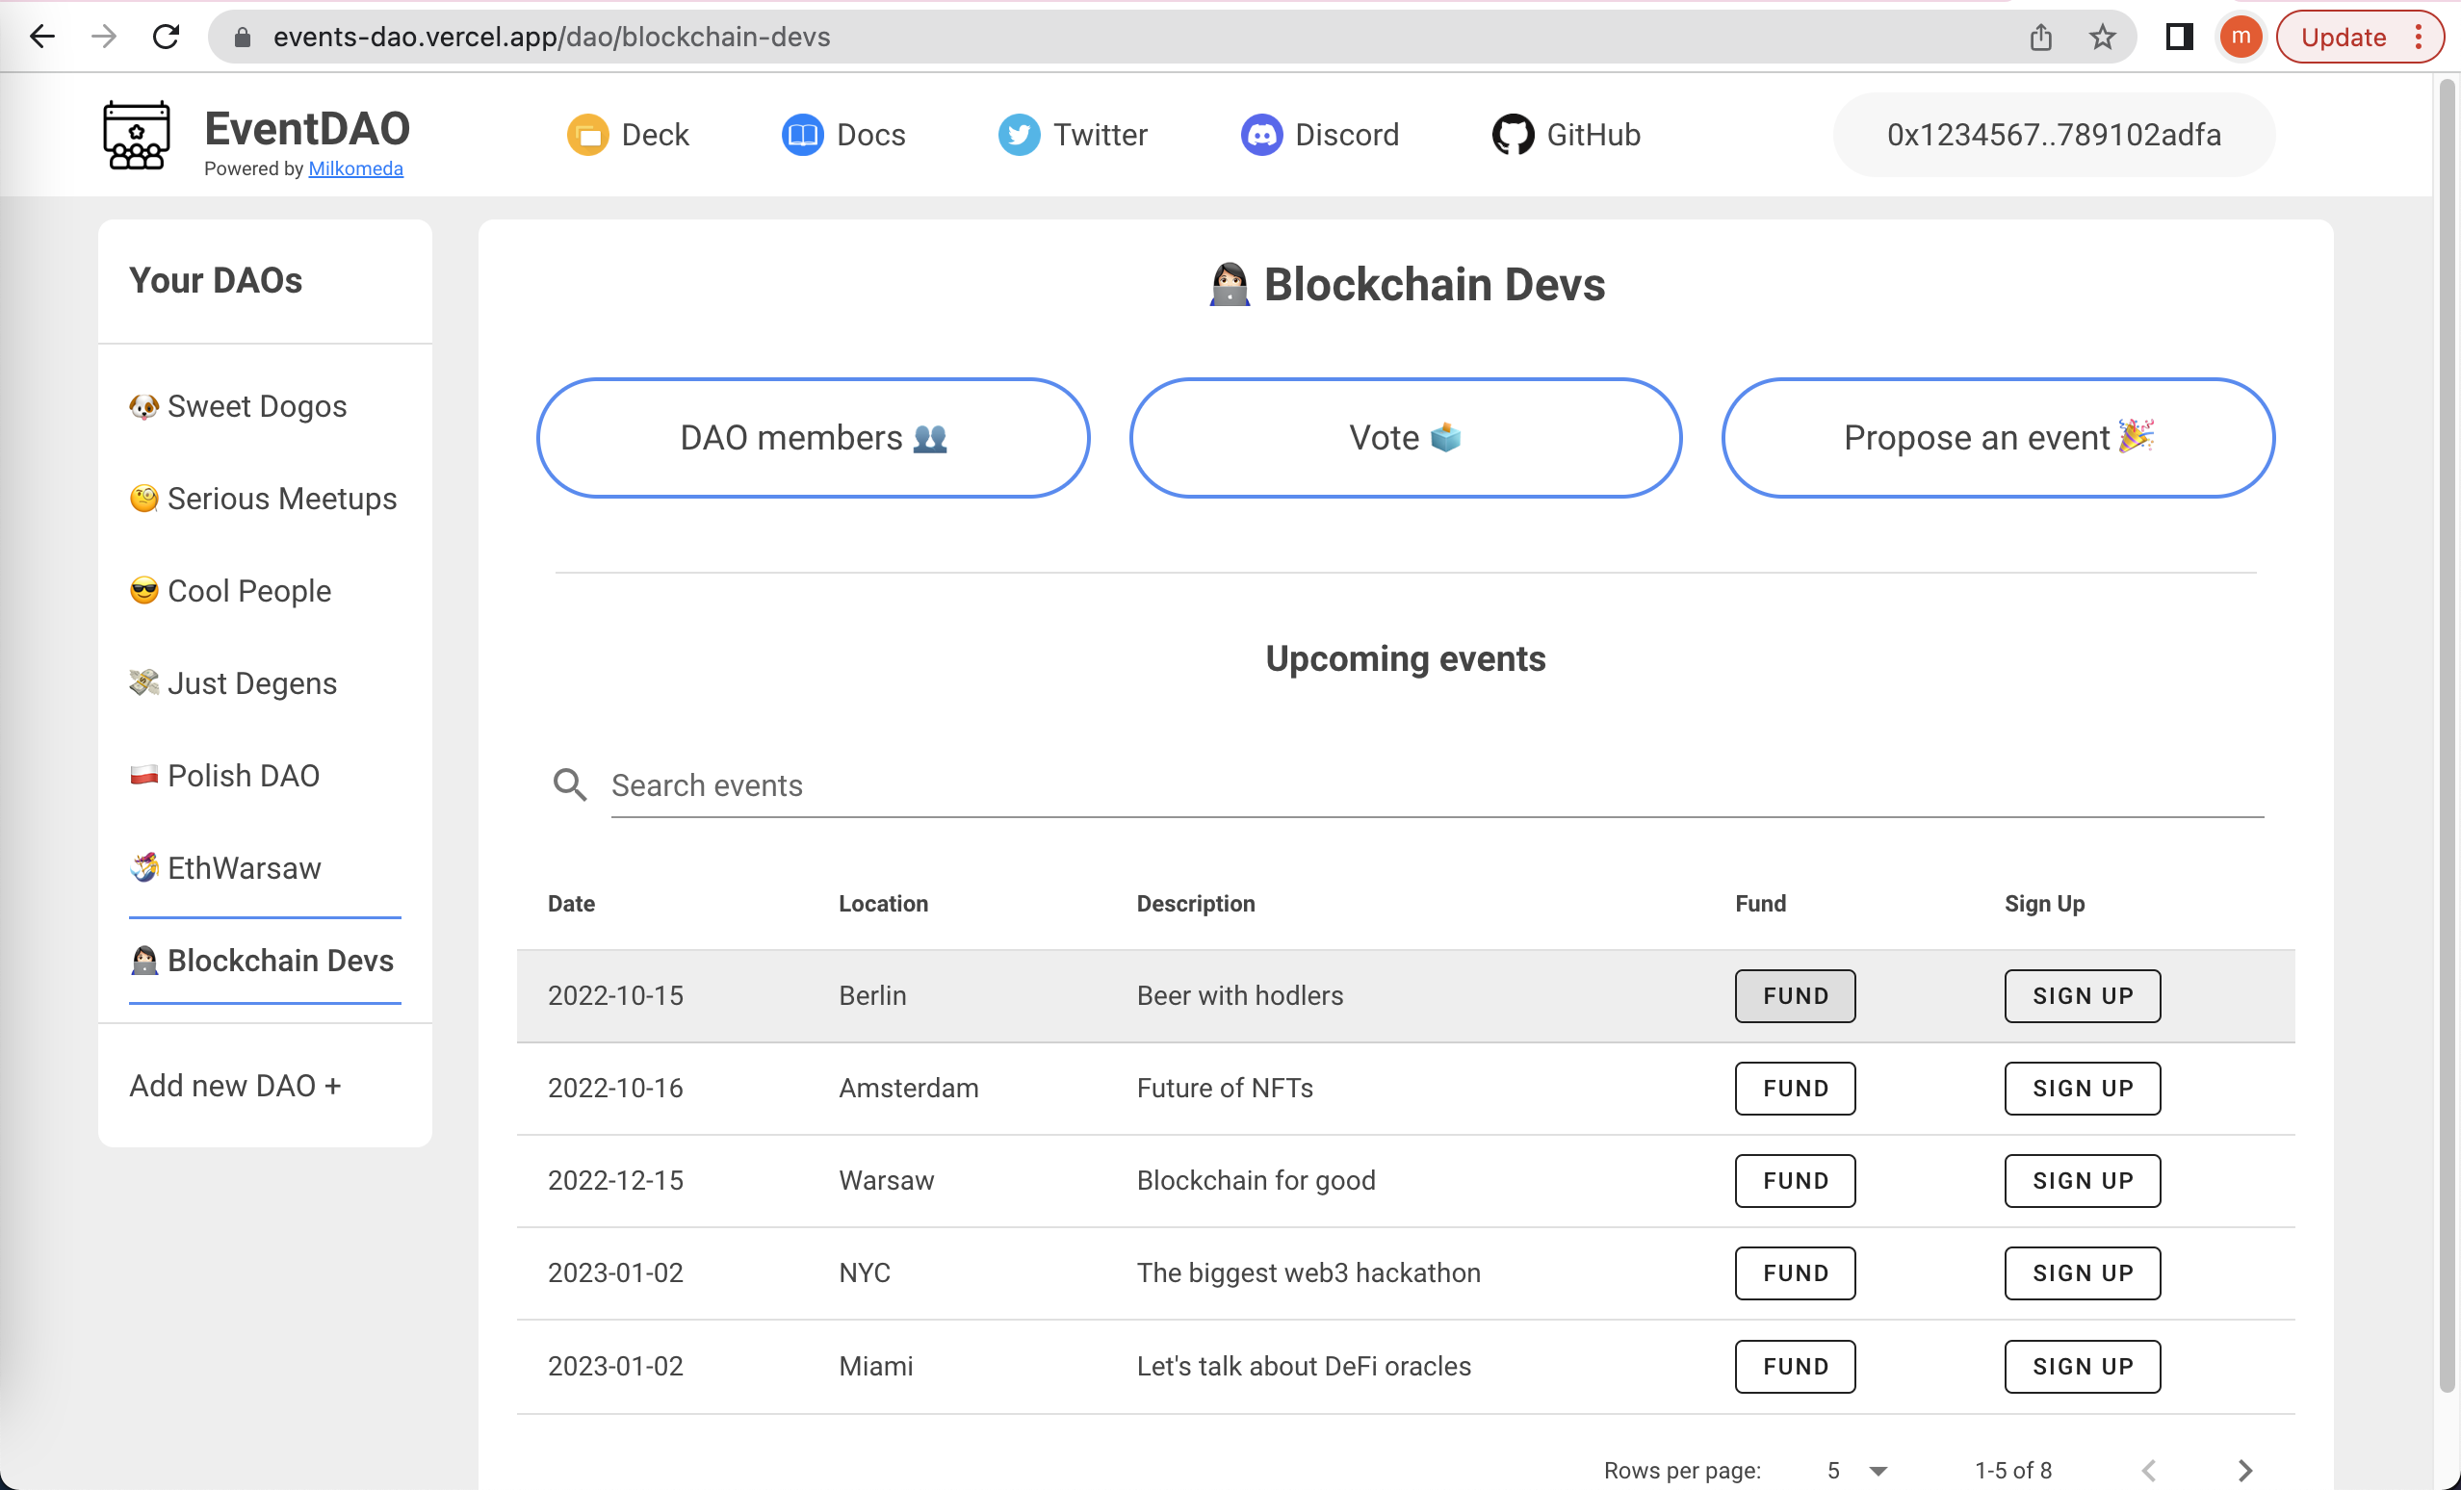Switch to the EthWarsaw DAO
Viewport: 2461px width, 1490px height.
click(x=243, y=868)
